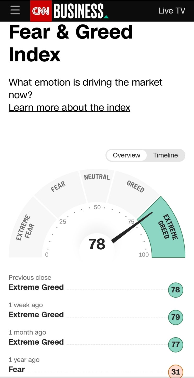Click the 1 year ago 31 badge

coord(175,371)
